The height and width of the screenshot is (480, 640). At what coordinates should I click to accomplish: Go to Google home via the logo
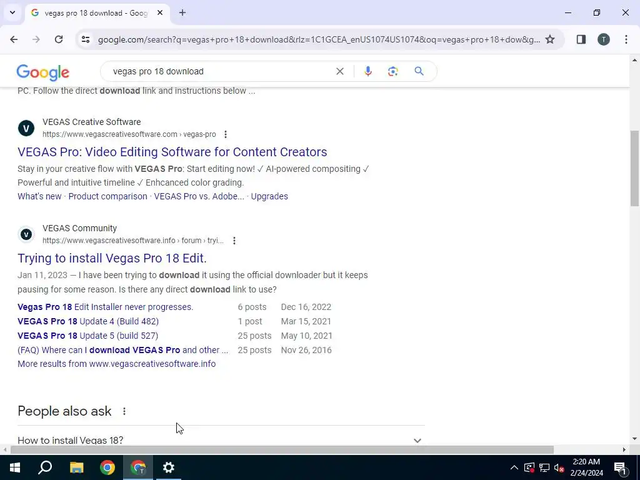click(43, 72)
